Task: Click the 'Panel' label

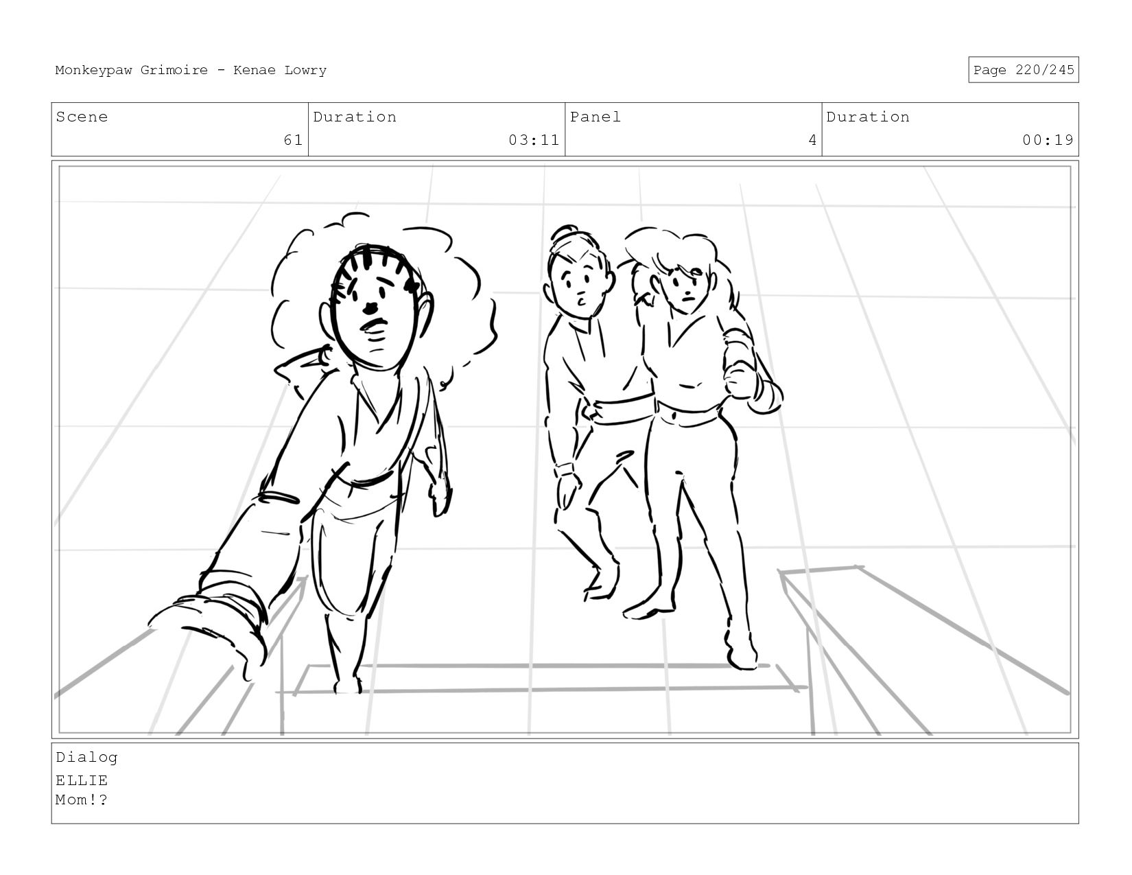Action: (596, 117)
